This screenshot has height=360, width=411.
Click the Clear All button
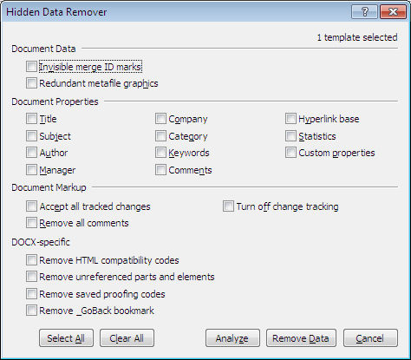[x=127, y=337]
